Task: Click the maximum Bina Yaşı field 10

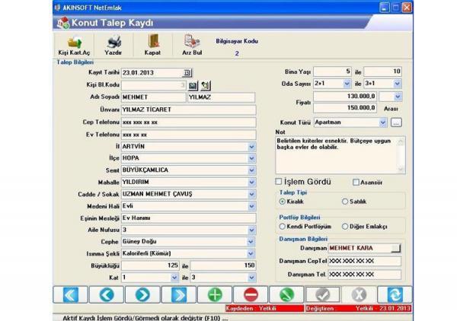Action: click(x=383, y=72)
